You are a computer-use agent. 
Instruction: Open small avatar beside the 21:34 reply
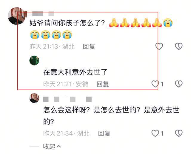34,98
